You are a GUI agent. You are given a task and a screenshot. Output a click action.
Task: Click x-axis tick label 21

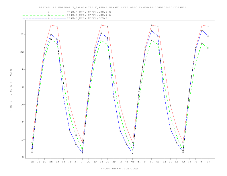(76, 162)
